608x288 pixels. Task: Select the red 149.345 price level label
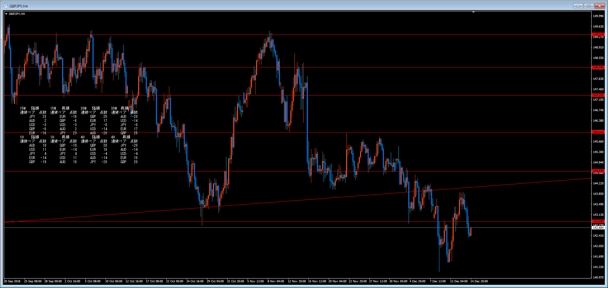point(598,35)
